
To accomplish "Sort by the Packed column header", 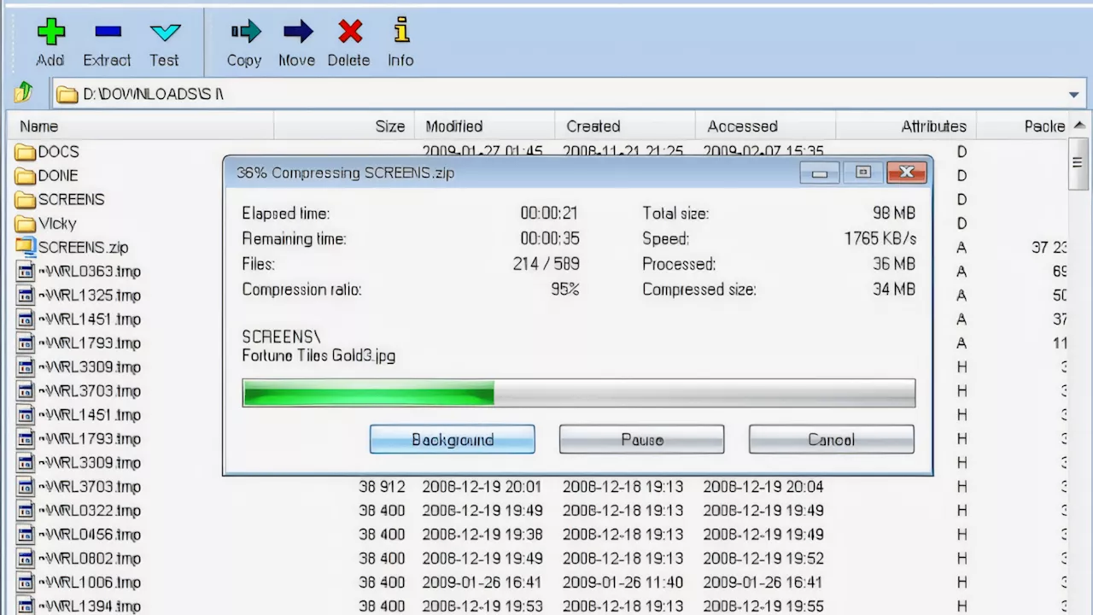I will coord(1023,126).
